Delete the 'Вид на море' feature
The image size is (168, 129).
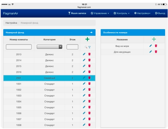(x=156, y=46)
